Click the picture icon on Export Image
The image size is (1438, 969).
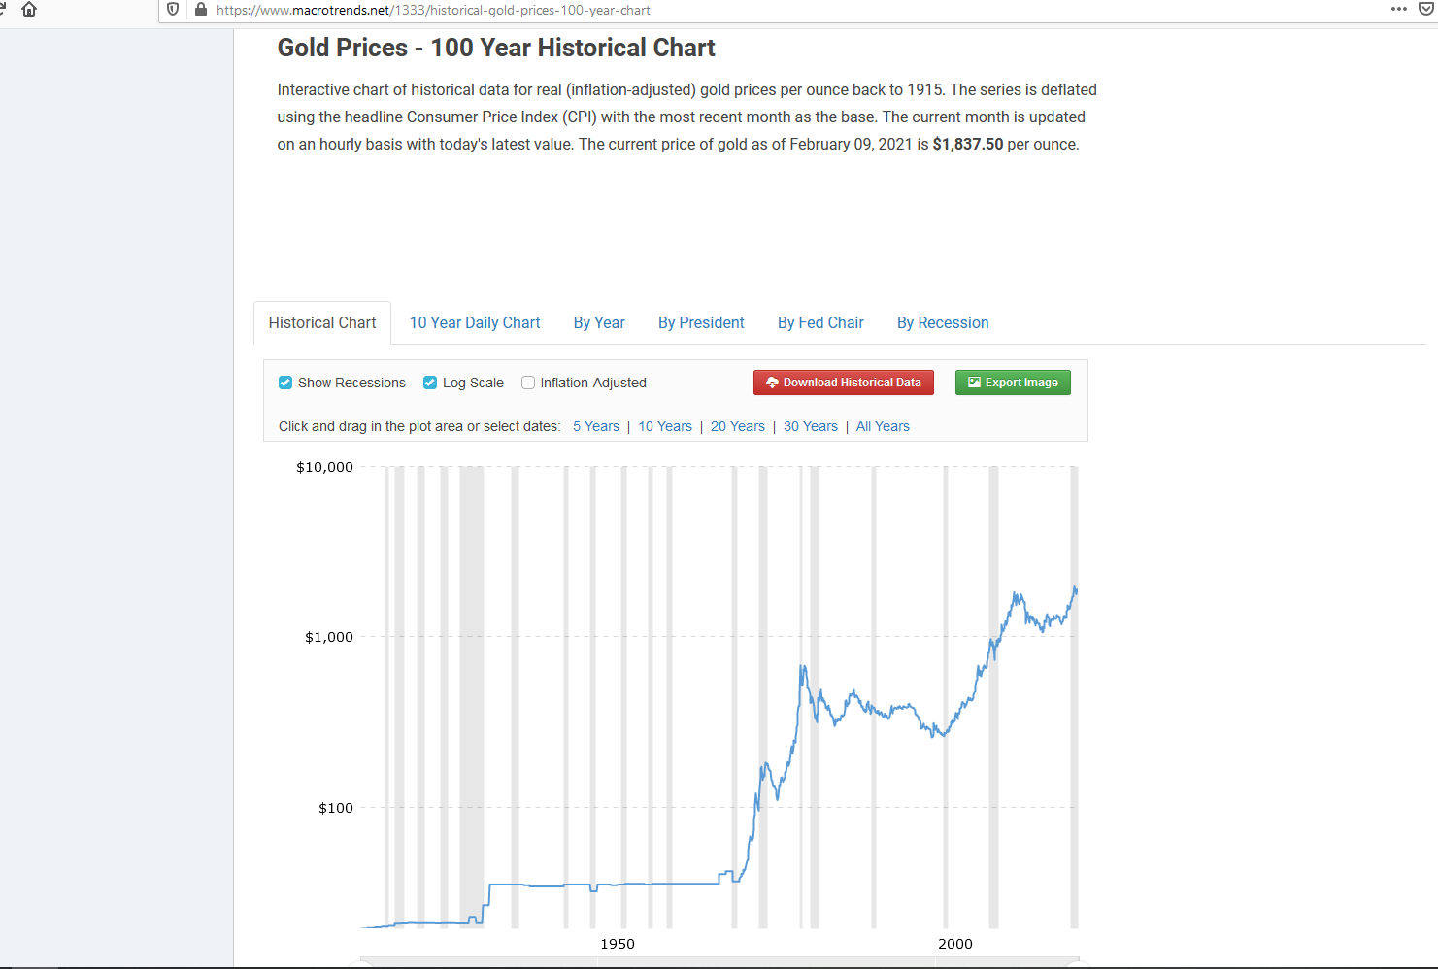tap(974, 383)
